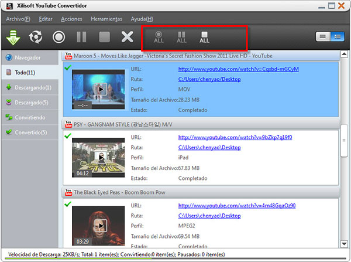
Task: Click the icon beside Descargado(5)
Action: [x=9, y=103]
